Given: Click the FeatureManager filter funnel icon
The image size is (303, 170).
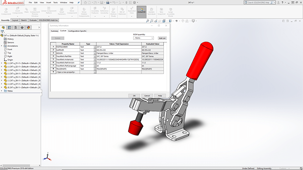Looking at the screenshot, I should (x=3, y=32).
